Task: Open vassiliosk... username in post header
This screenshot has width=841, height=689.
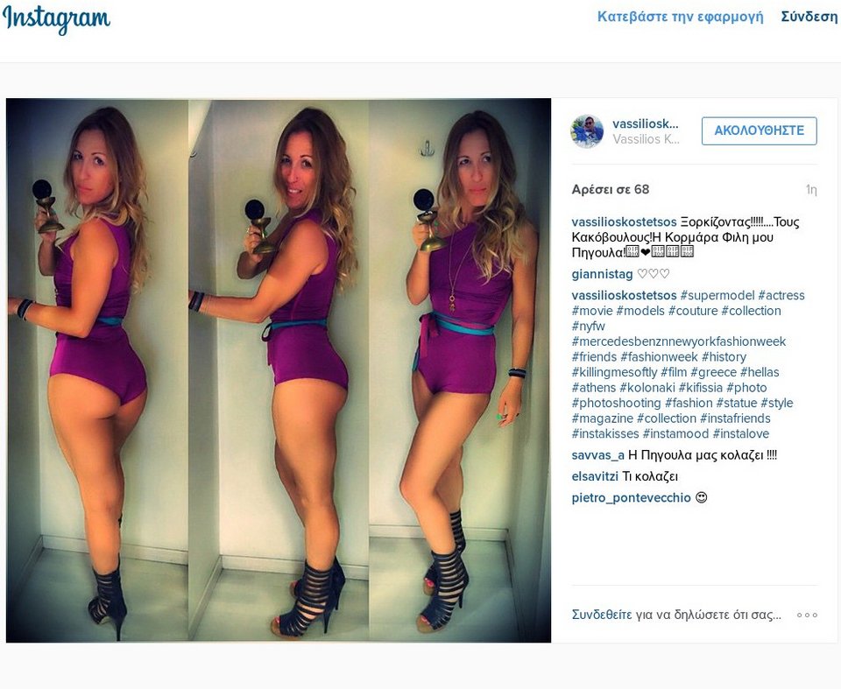Action: point(646,123)
